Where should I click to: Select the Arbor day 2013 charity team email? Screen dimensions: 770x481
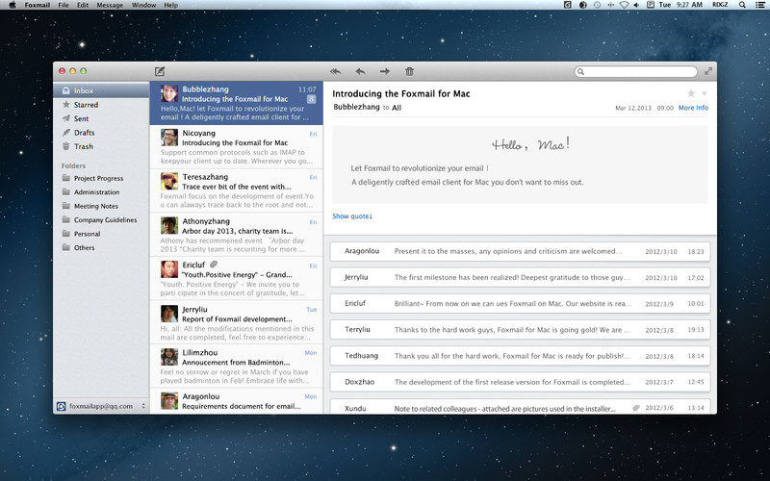[236, 235]
